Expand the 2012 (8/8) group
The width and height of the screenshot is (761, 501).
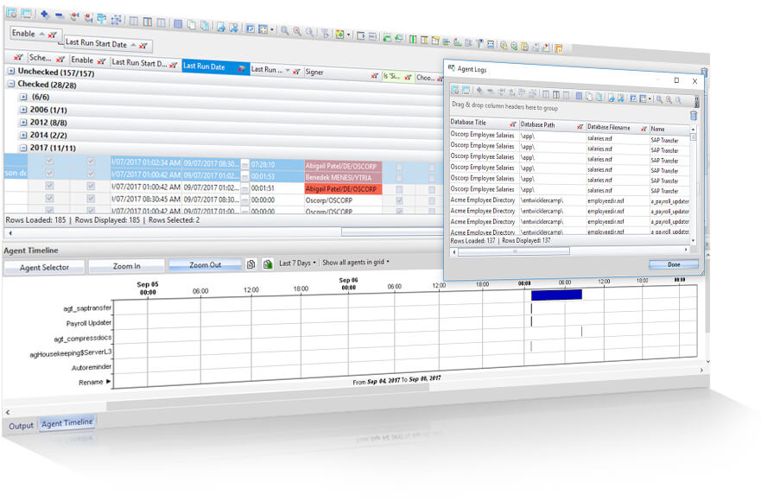(x=23, y=122)
